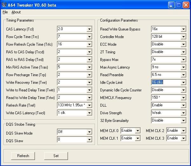Open the Controller Mode dropdown
Image resolution: width=191 pixels, height=166 pixels.
click(183, 37)
